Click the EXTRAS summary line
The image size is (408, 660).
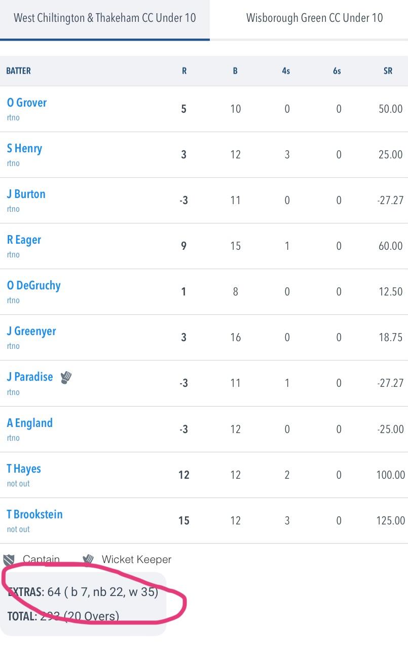pos(83,592)
